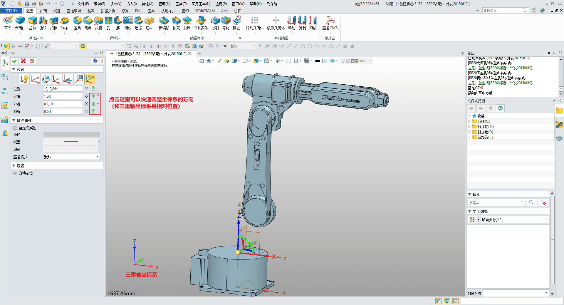This screenshot has height=305, width=564.
Task: Select the 拉伸 extrude tool
Action: pos(32,23)
